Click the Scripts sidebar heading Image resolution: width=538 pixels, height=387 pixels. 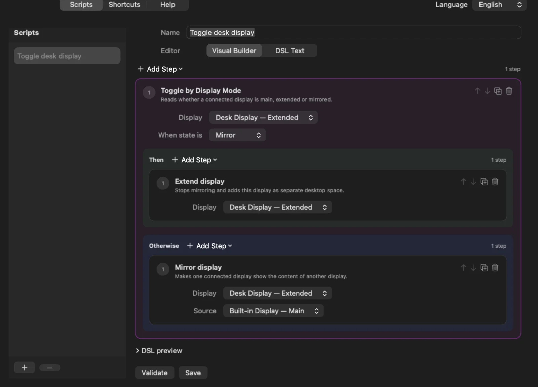point(26,33)
